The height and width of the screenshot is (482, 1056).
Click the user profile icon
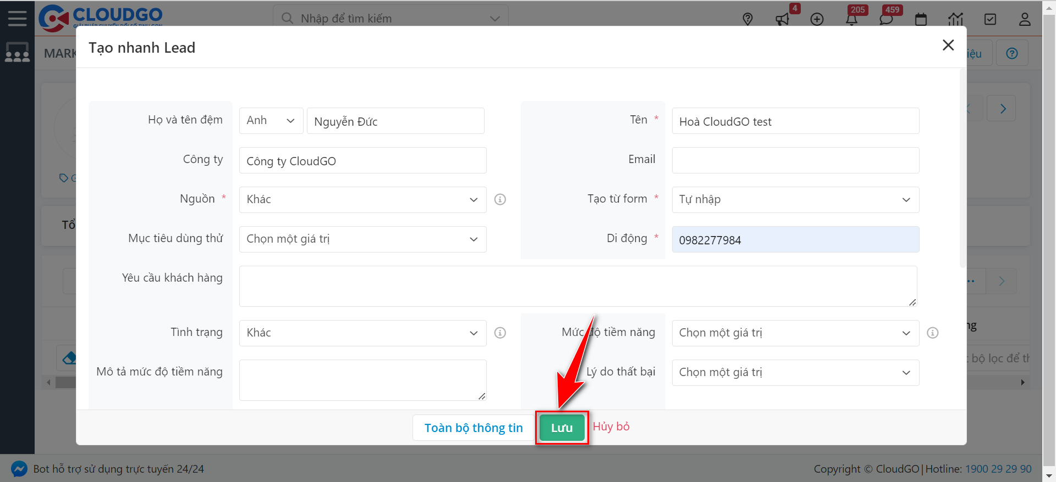click(x=1025, y=19)
